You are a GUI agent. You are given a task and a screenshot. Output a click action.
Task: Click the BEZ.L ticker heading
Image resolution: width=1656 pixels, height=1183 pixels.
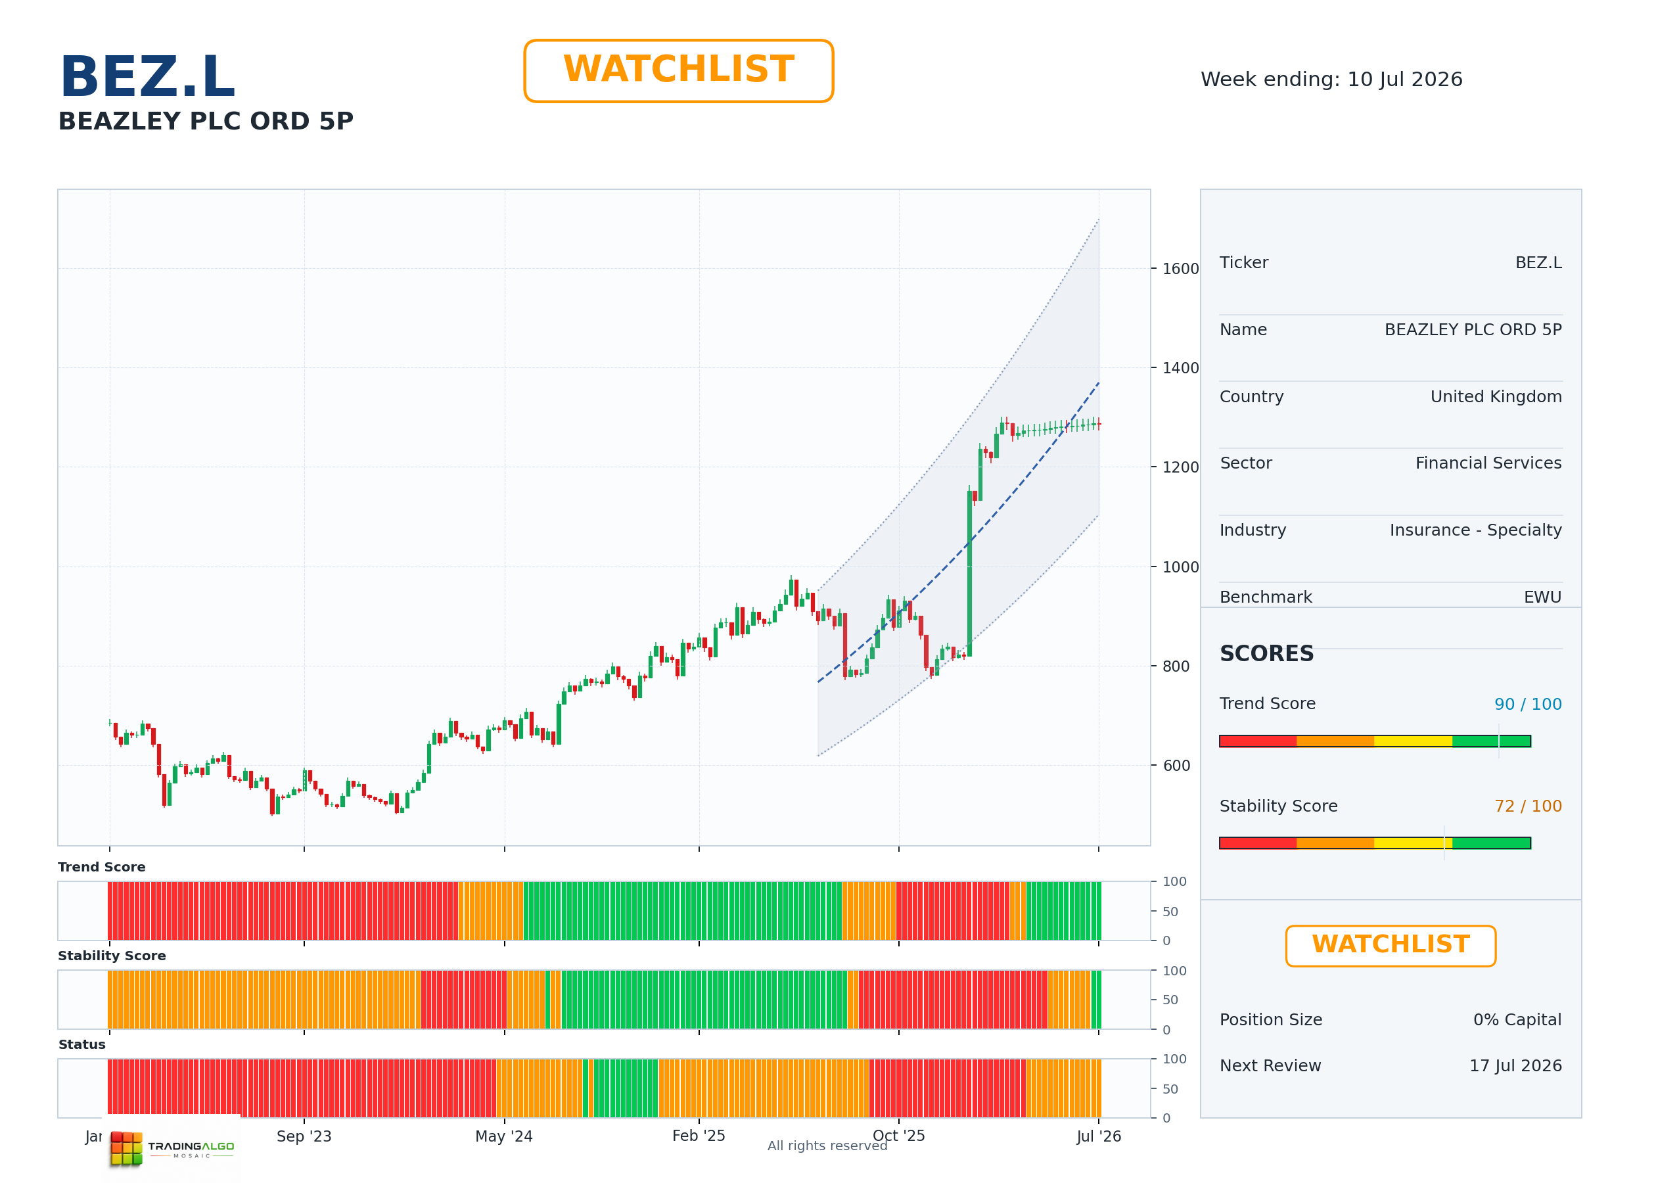(147, 76)
